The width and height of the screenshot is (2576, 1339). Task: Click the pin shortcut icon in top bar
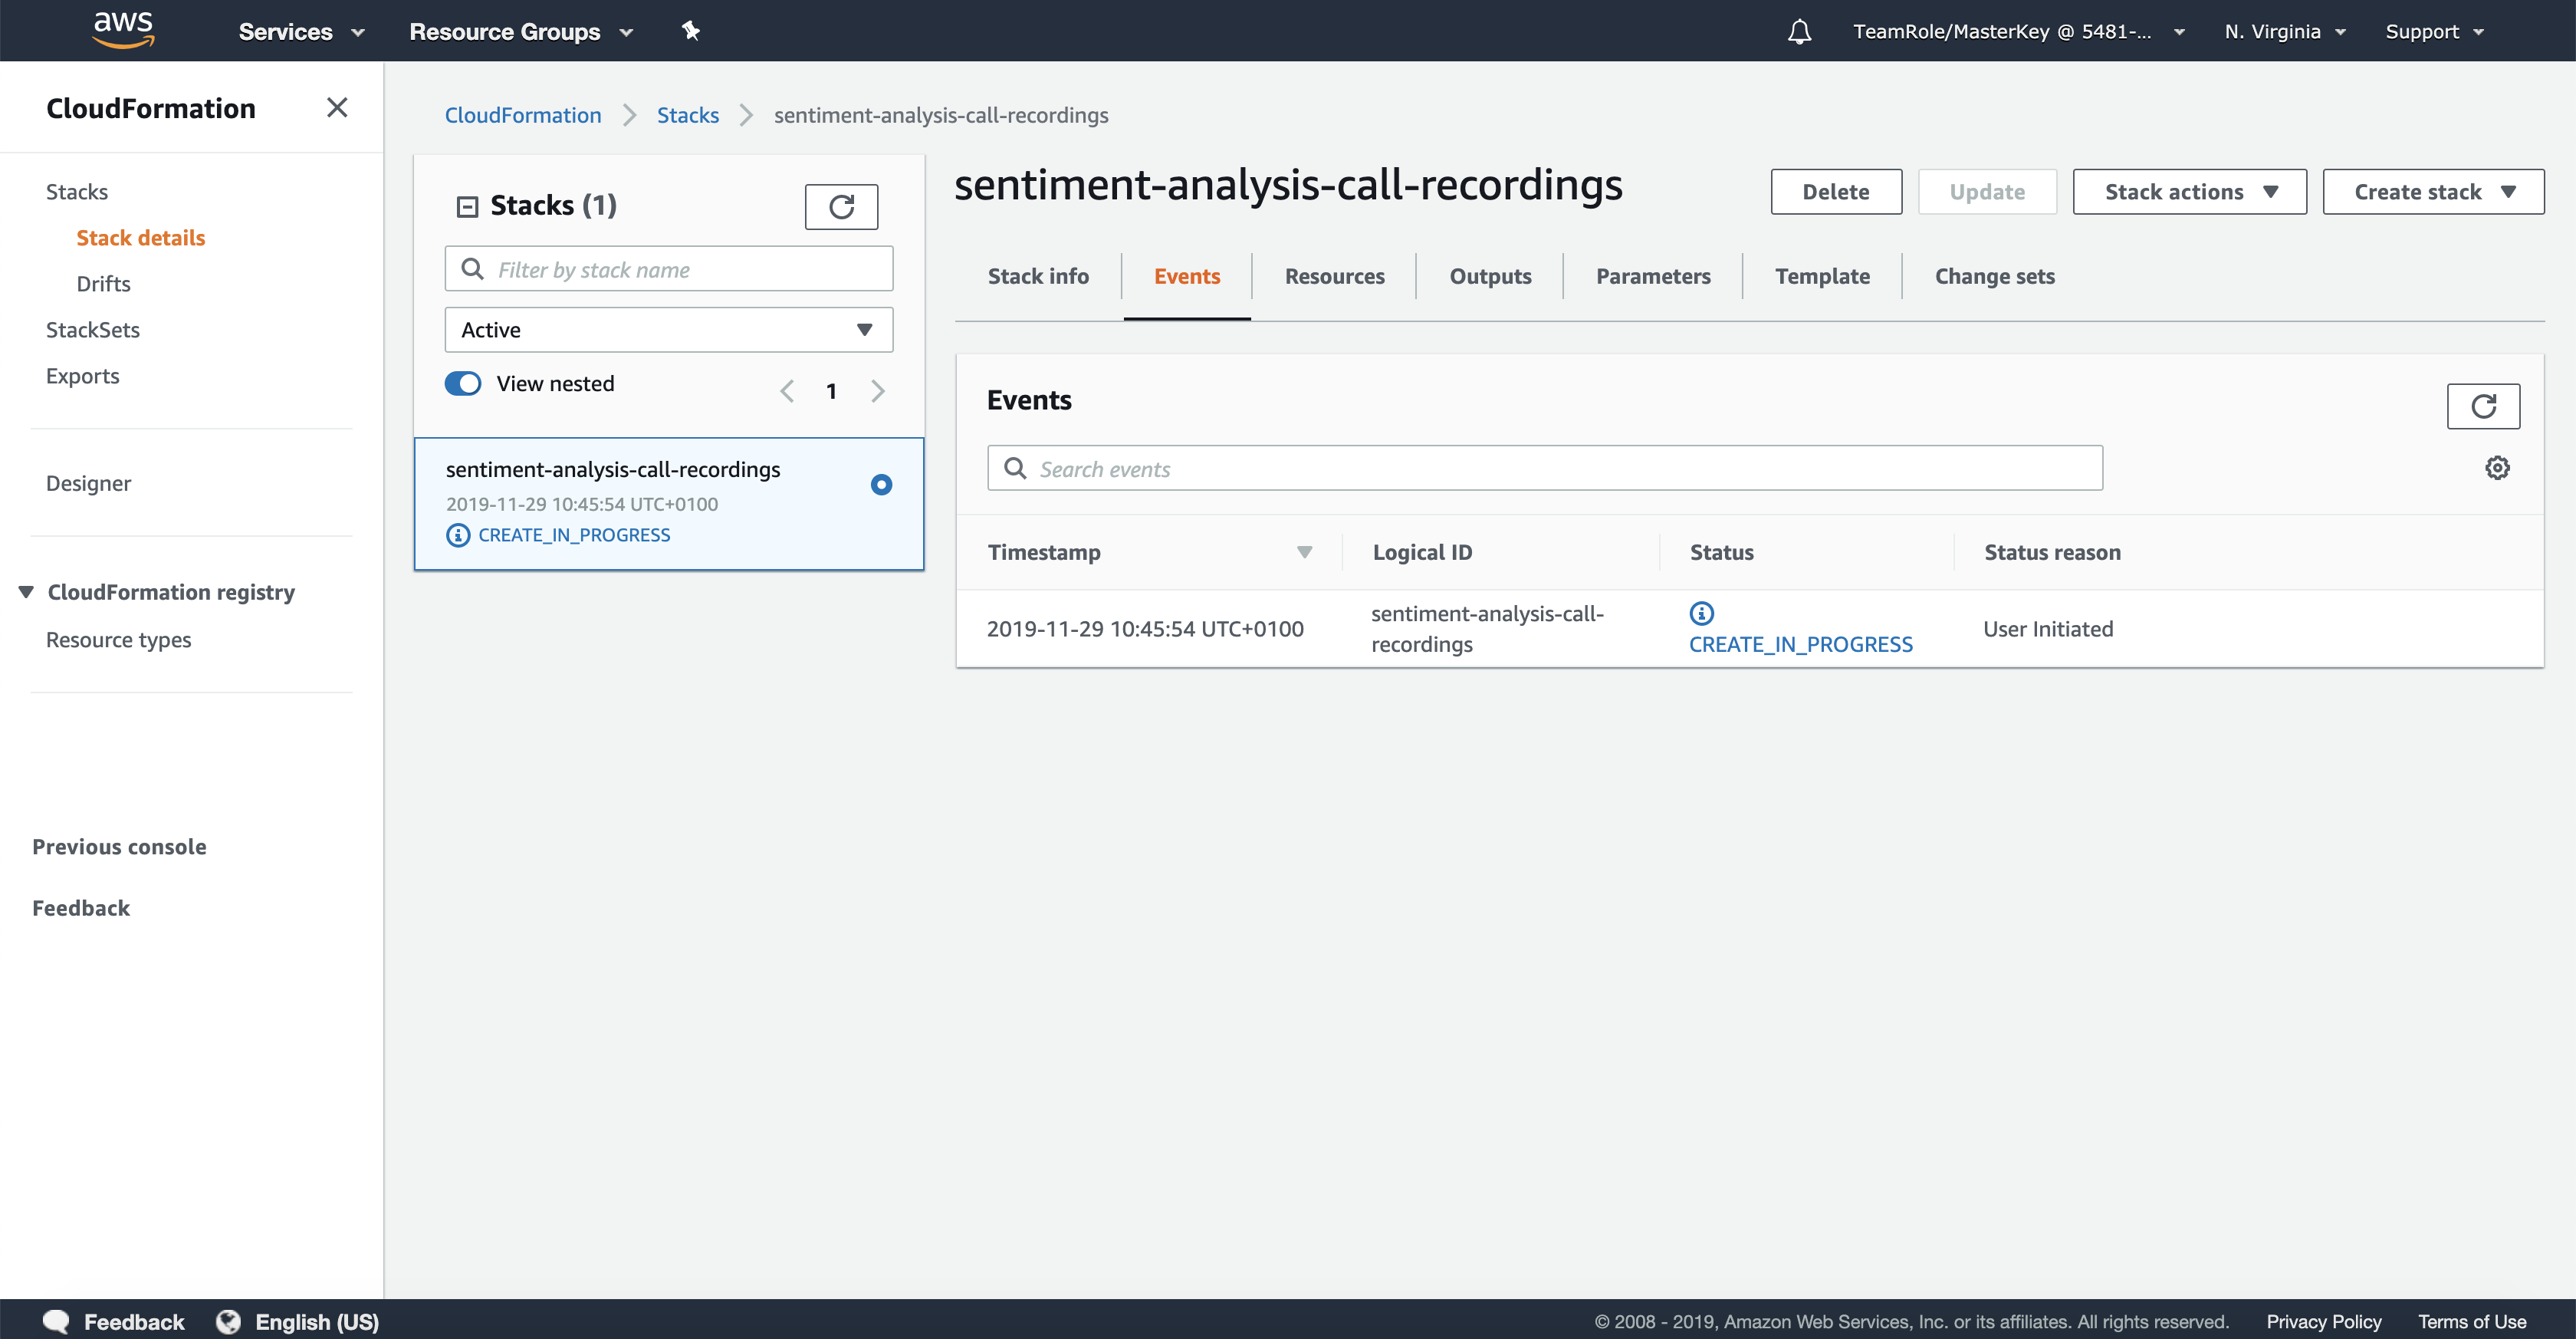pos(690,31)
